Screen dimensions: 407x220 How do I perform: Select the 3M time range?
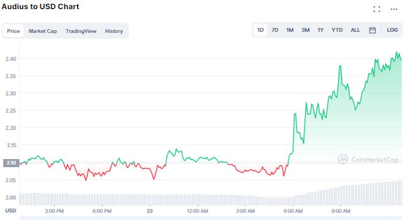tap(306, 30)
